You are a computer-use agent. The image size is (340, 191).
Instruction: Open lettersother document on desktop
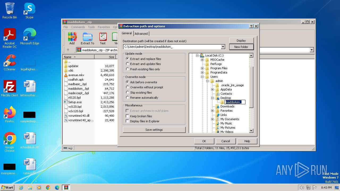(29, 89)
